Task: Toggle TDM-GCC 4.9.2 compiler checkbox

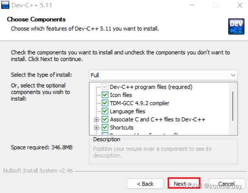Action: (105, 103)
